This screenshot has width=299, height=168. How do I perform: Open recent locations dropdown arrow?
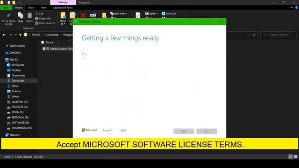pos(15,35)
